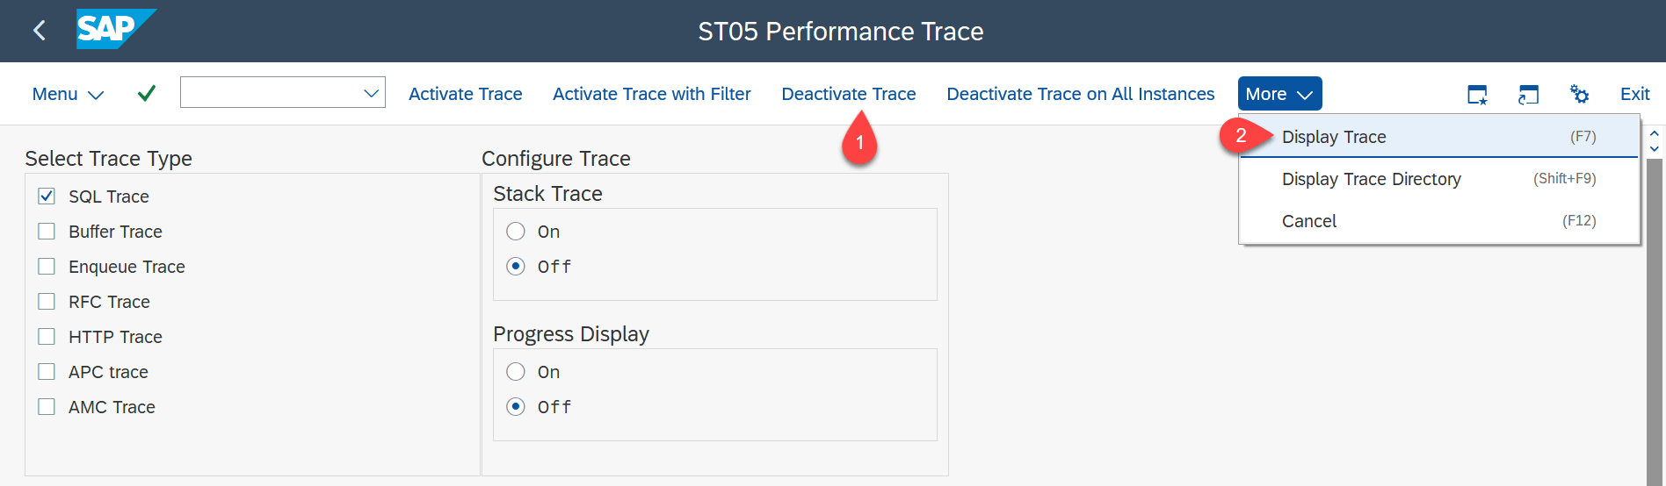The height and width of the screenshot is (486, 1666).
Task: Tick the HTTP Trace checkbox
Action: (47, 337)
